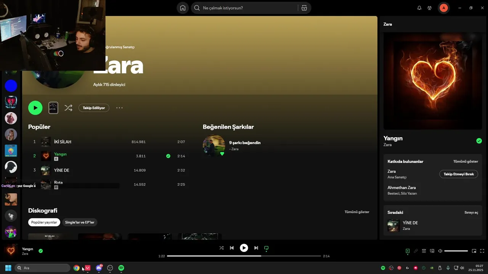This screenshot has width=488, height=274.
Task: Open the solid blue circle library item
Action: point(11,86)
